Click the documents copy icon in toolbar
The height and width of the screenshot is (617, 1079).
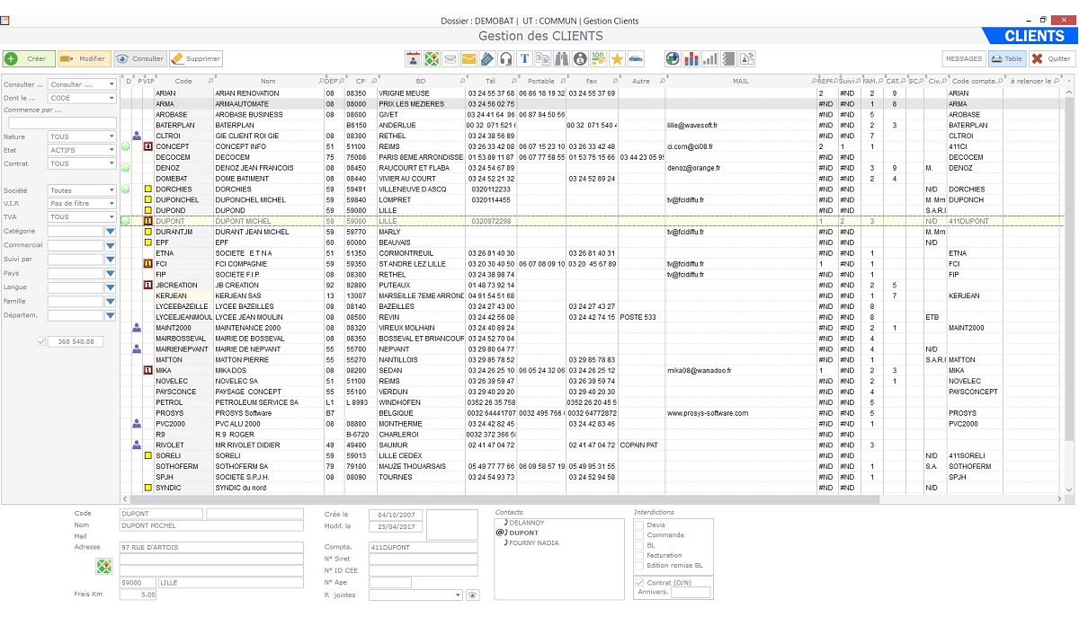(x=543, y=58)
